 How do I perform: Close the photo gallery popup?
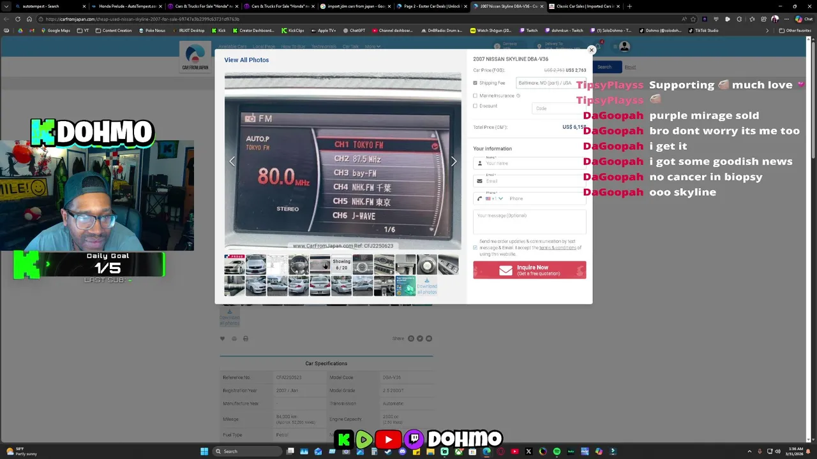tap(592, 50)
